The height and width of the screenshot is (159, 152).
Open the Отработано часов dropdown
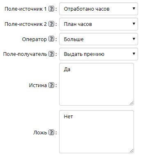coord(99,9)
